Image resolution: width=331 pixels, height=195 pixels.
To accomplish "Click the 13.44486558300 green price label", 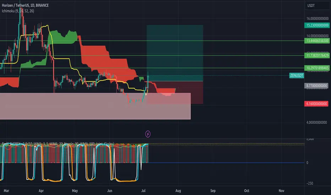I will [317, 41].
